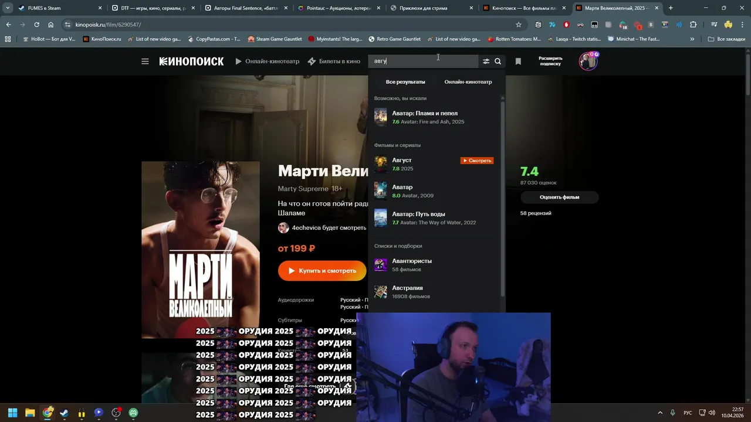Reload the current page
The image size is (751, 422).
(x=36, y=25)
